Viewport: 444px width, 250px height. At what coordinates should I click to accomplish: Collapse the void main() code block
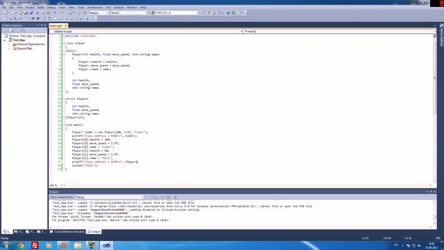pyautogui.click(x=65, y=125)
